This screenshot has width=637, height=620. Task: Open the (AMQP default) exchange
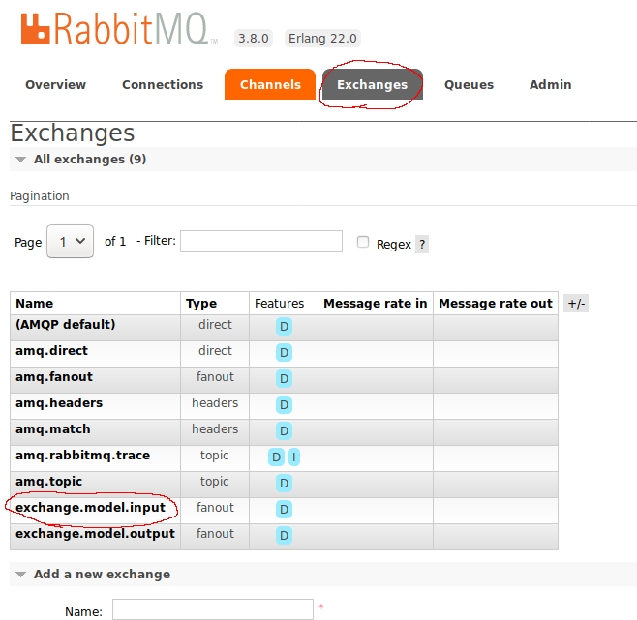[66, 324]
